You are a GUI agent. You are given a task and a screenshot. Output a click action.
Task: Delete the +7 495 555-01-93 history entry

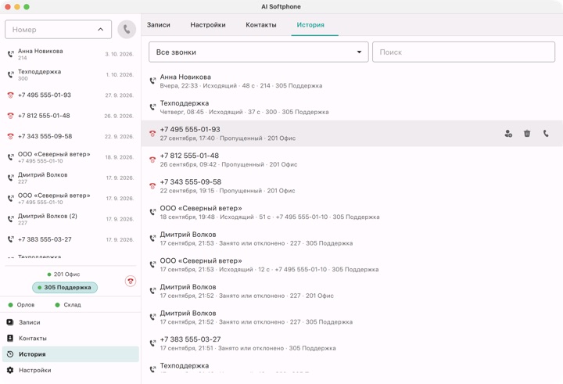pos(527,134)
